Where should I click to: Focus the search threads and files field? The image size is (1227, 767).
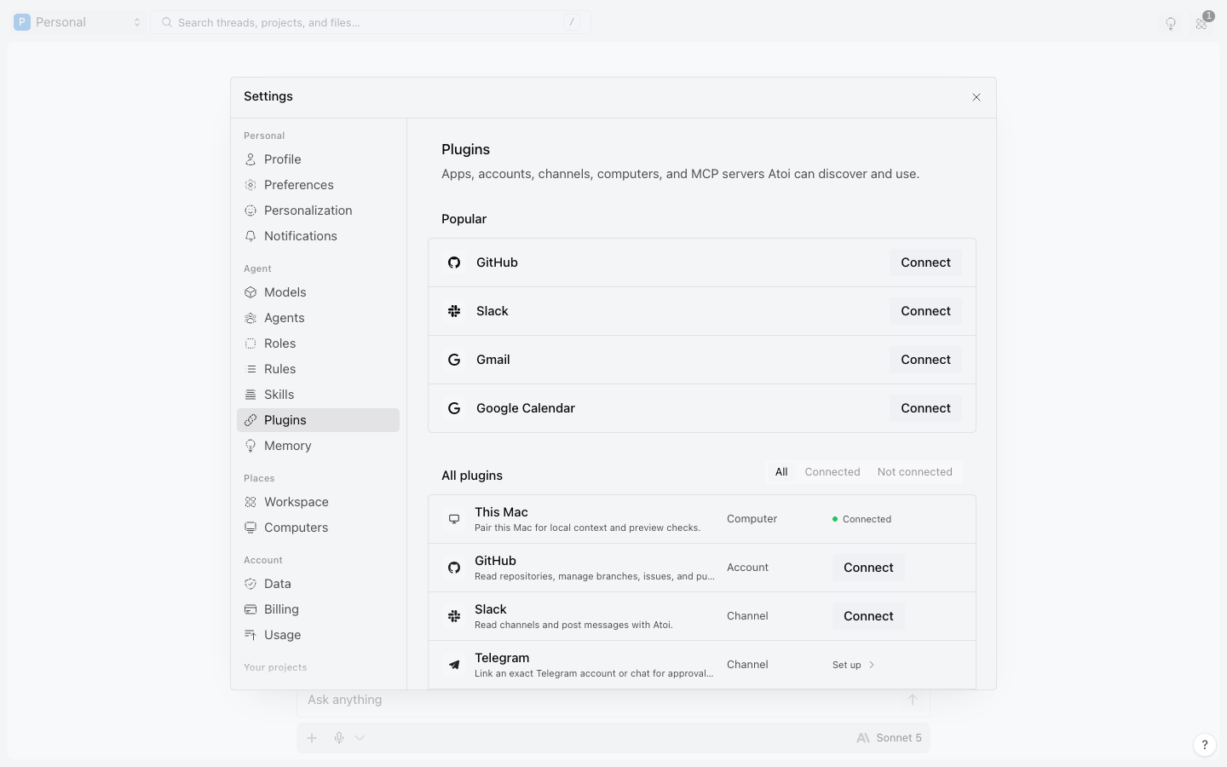point(371,22)
